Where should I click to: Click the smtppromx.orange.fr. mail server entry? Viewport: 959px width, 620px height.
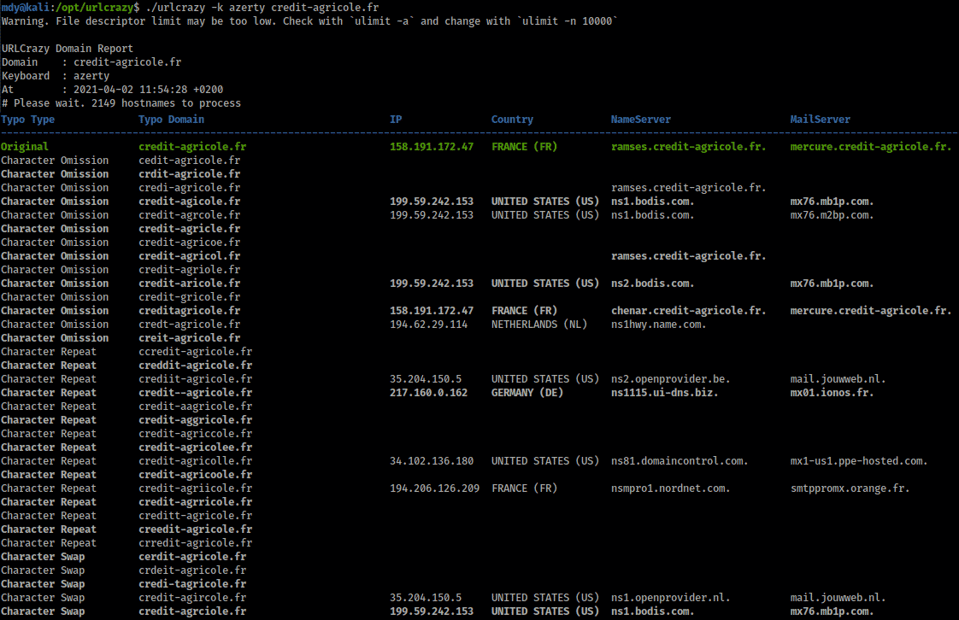pos(850,488)
